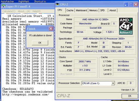Click the 12.875s Loop 8 line
The image size is (139, 101).
30,50
